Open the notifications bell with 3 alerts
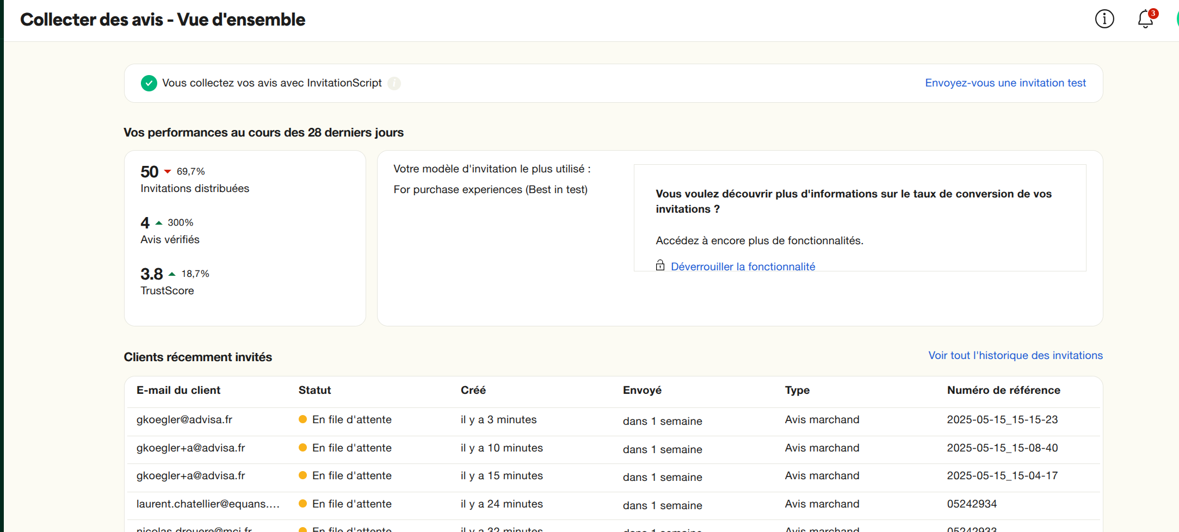The image size is (1179, 532). 1145,19
